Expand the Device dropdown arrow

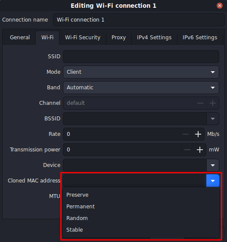pos(213,165)
